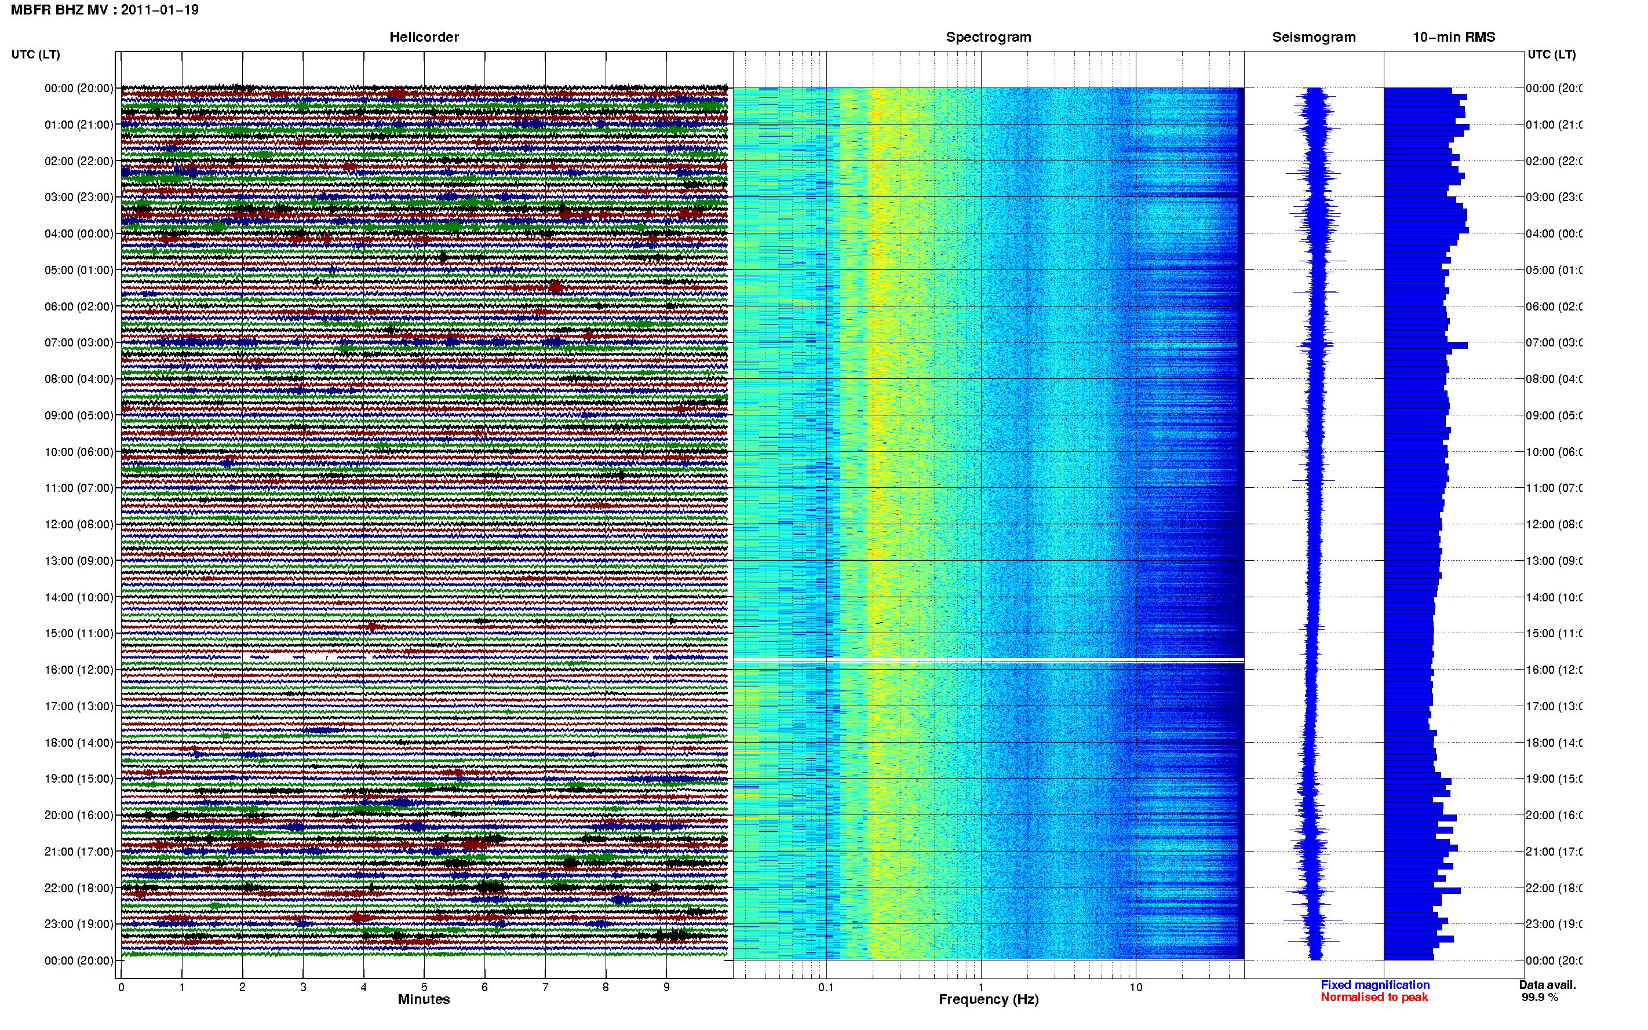1648x1030 pixels.
Task: Click the right-hand UTC (LT) axis label
Action: [1551, 54]
